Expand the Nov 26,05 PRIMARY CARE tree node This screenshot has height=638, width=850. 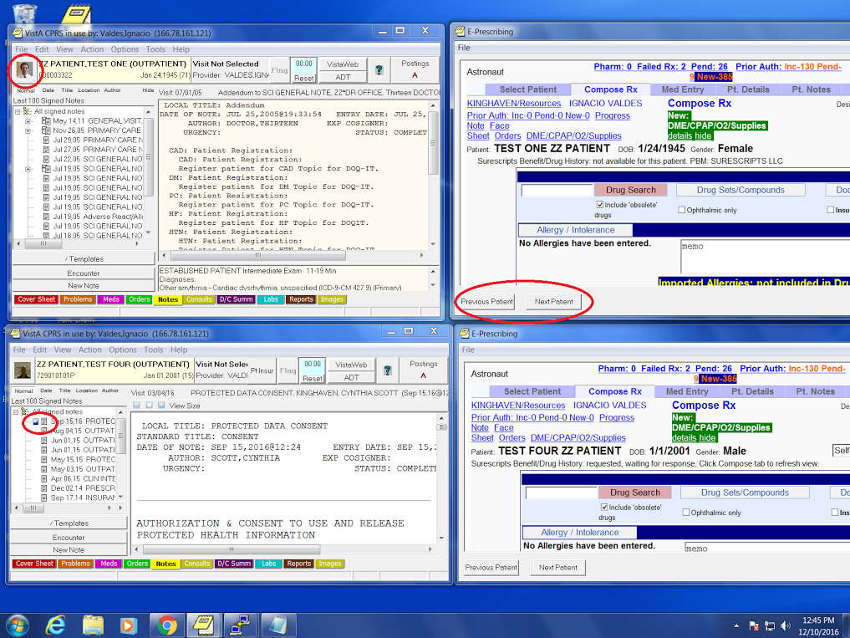click(27, 130)
